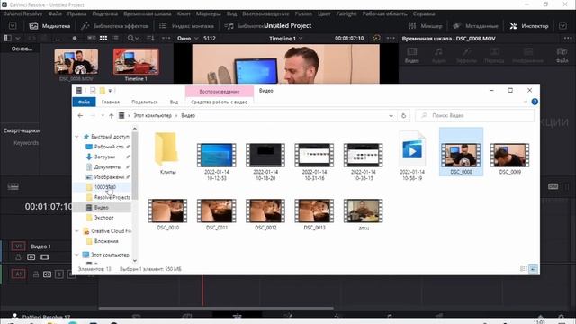Switch Explorer to large icons view
This screenshot has width=576, height=324.
[x=533, y=269]
